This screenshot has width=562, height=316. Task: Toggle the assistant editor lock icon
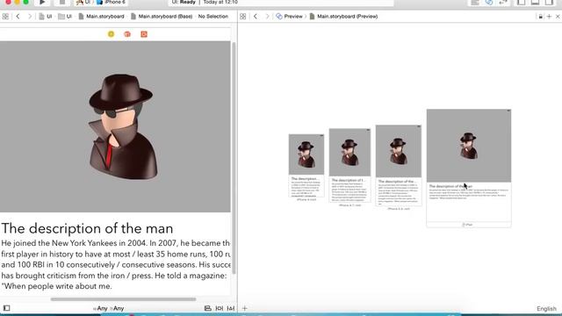coord(541,17)
